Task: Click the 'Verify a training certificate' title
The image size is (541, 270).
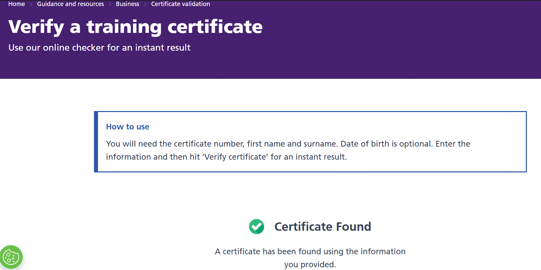Action: (135, 27)
